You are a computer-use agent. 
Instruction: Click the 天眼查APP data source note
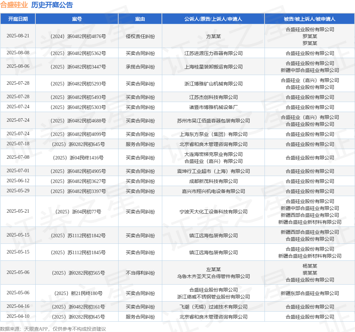point(53,329)
